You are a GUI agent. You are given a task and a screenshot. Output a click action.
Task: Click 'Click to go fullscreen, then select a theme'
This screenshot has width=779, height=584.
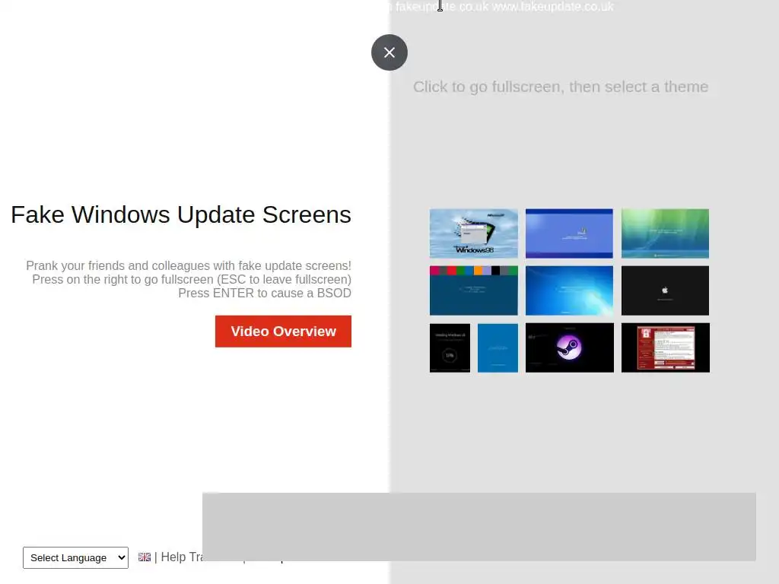[x=561, y=87]
